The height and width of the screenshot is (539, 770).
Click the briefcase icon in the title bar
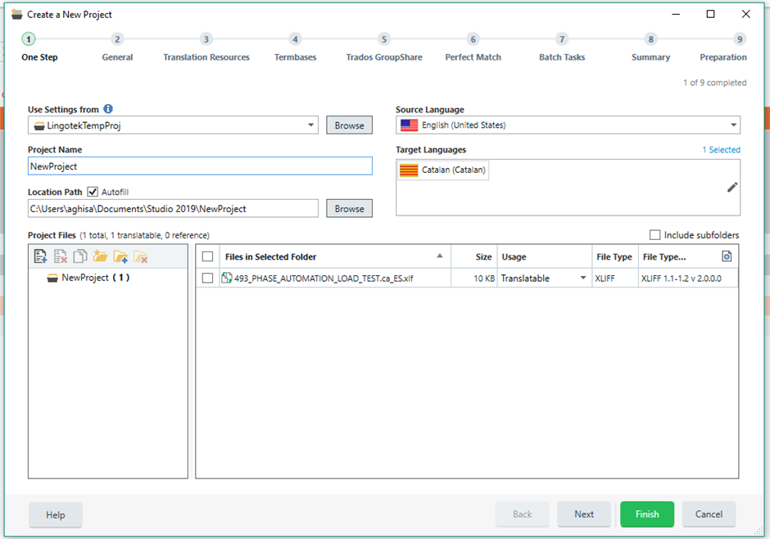(16, 14)
